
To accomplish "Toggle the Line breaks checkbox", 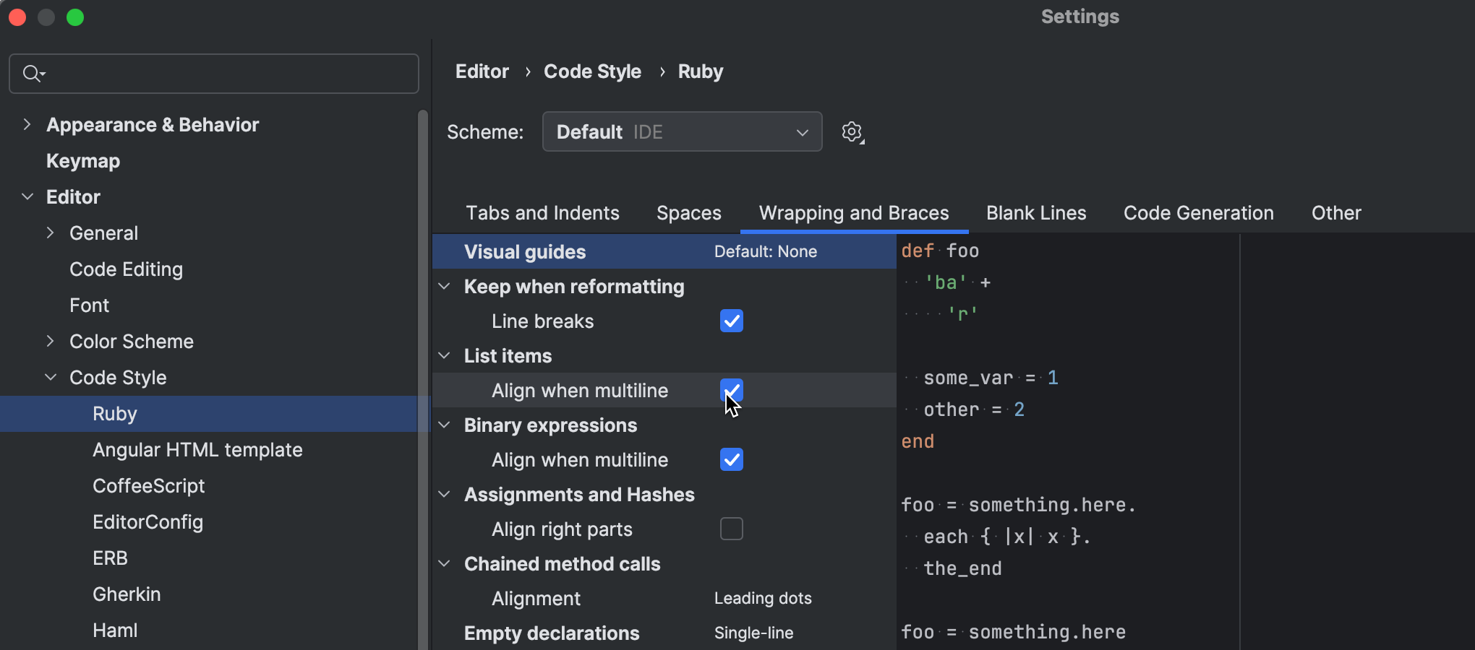I will tap(731, 321).
